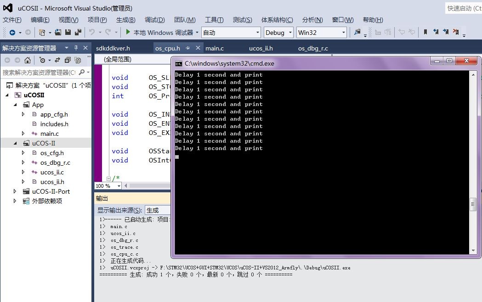Image resolution: width=482 pixels, height=302 pixels.
Task: Click the Collapse All icon in Solution Explorer
Action: tap(68, 60)
